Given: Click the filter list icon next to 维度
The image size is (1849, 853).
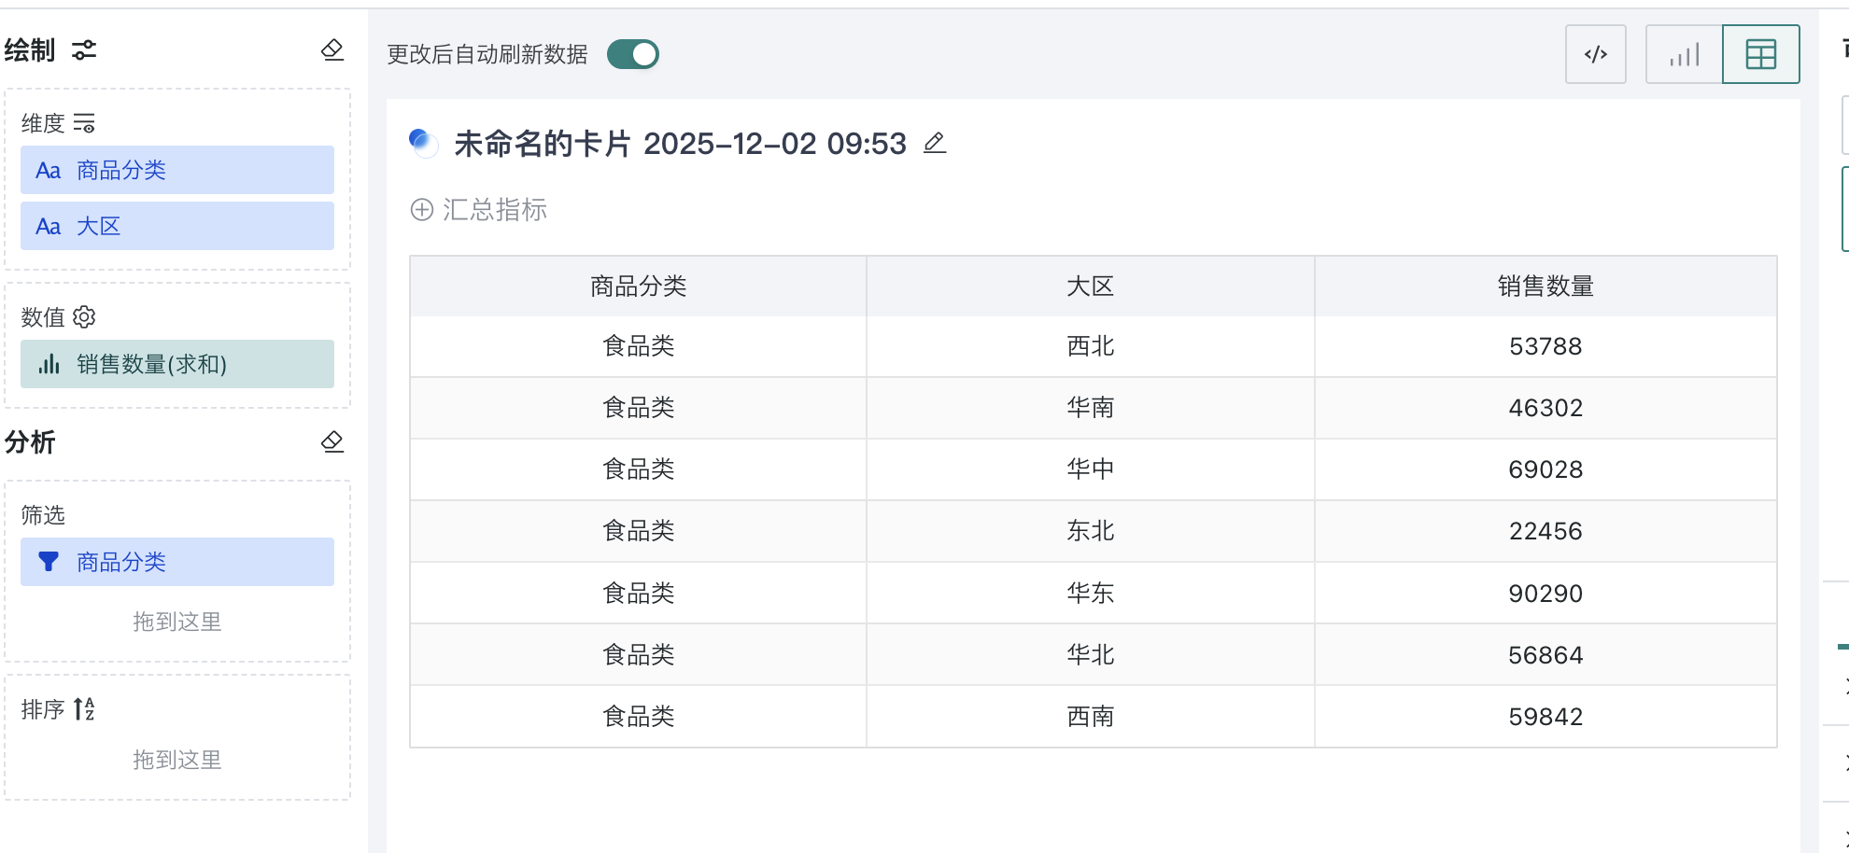Looking at the screenshot, I should pyautogui.click(x=86, y=122).
